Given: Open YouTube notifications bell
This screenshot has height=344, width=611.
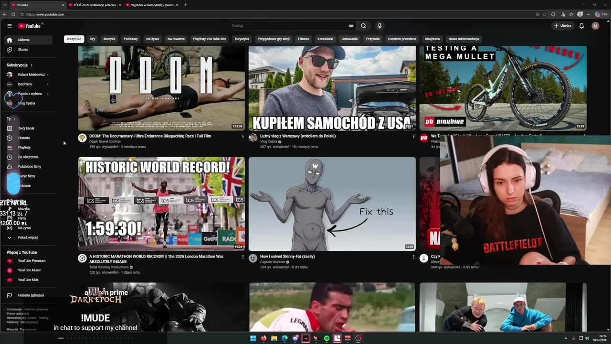Looking at the screenshot, I should tap(581, 26).
